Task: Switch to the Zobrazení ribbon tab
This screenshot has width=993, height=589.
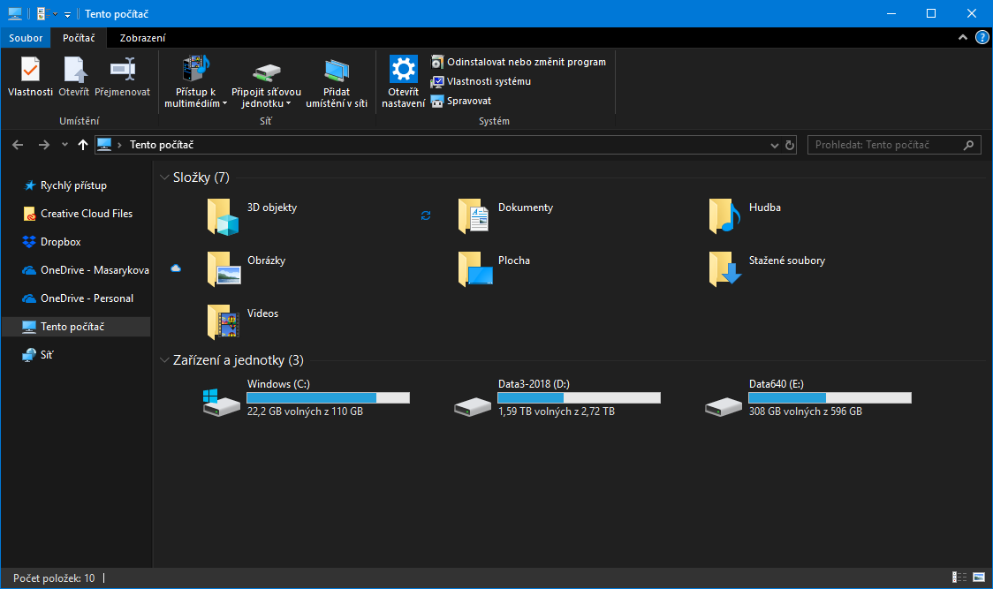Action: (x=142, y=38)
